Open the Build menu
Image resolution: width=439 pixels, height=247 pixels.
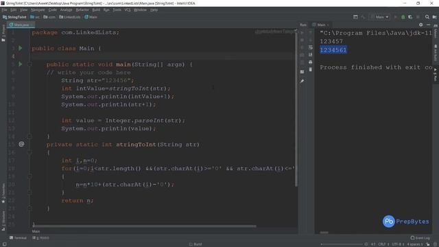coord(96,10)
